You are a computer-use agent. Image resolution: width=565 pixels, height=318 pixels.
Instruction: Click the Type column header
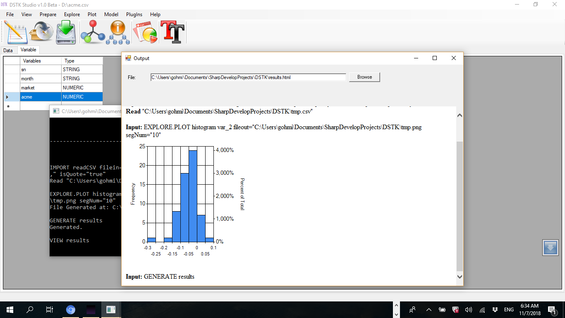point(82,61)
